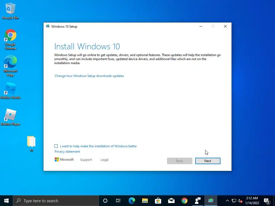The width and height of the screenshot is (275, 206).
Task: Open Microsoft Store from the taskbar
Action: coord(158,201)
